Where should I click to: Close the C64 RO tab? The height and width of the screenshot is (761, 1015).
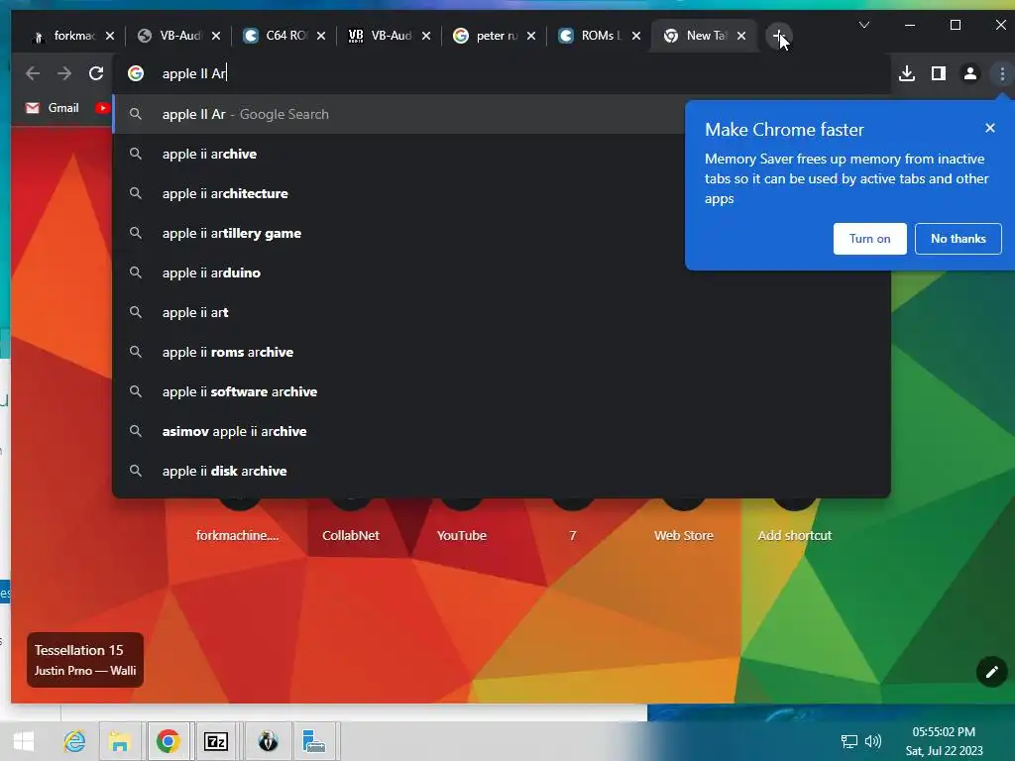pyautogui.click(x=321, y=36)
